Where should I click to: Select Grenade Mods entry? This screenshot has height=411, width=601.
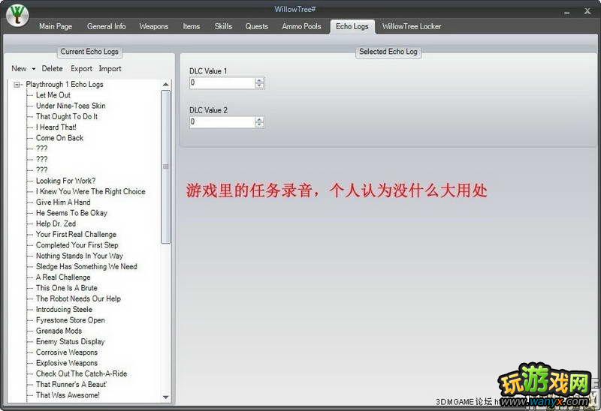(x=59, y=331)
